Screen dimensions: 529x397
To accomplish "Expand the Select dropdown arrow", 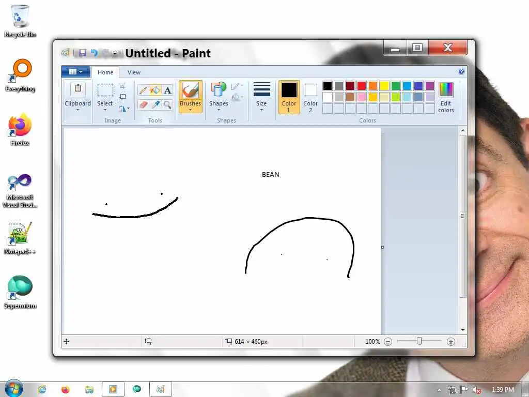I will pyautogui.click(x=105, y=110).
